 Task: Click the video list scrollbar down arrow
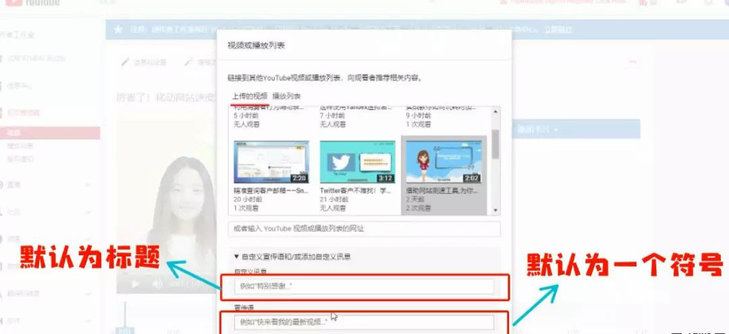tap(495, 210)
